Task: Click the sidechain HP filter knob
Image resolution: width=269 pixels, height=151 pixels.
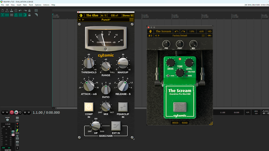Action: 96,126
